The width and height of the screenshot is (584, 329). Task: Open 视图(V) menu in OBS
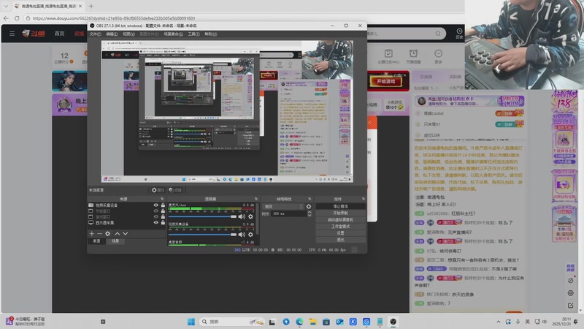coord(129,34)
